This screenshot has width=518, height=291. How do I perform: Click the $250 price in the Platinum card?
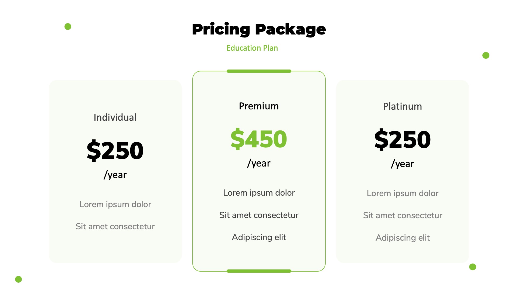point(402,139)
